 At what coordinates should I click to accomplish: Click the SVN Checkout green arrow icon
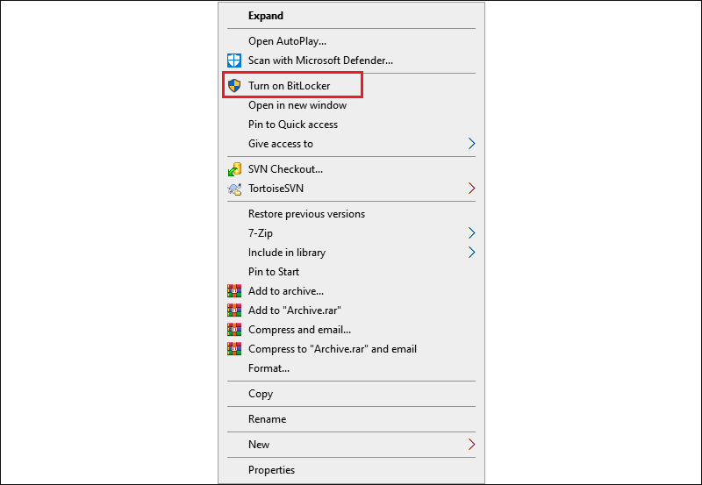click(234, 169)
